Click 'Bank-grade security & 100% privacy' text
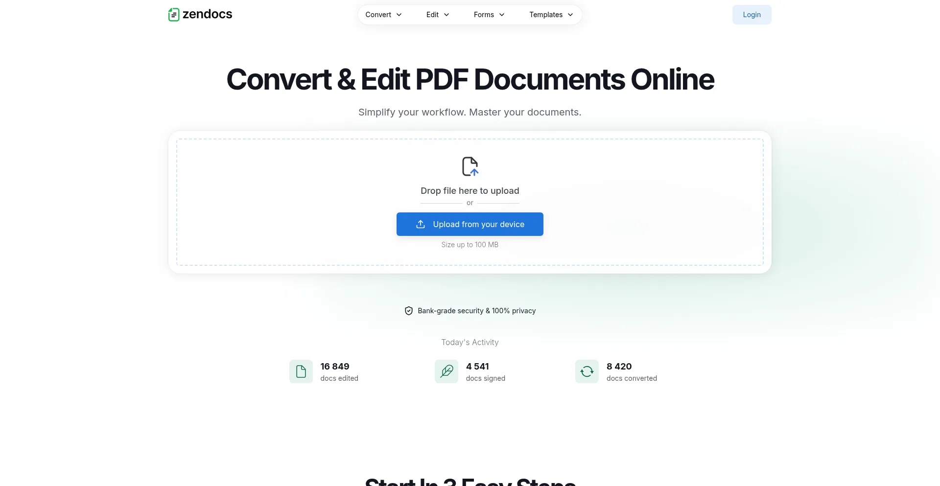Image resolution: width=940 pixels, height=486 pixels. 477,311
